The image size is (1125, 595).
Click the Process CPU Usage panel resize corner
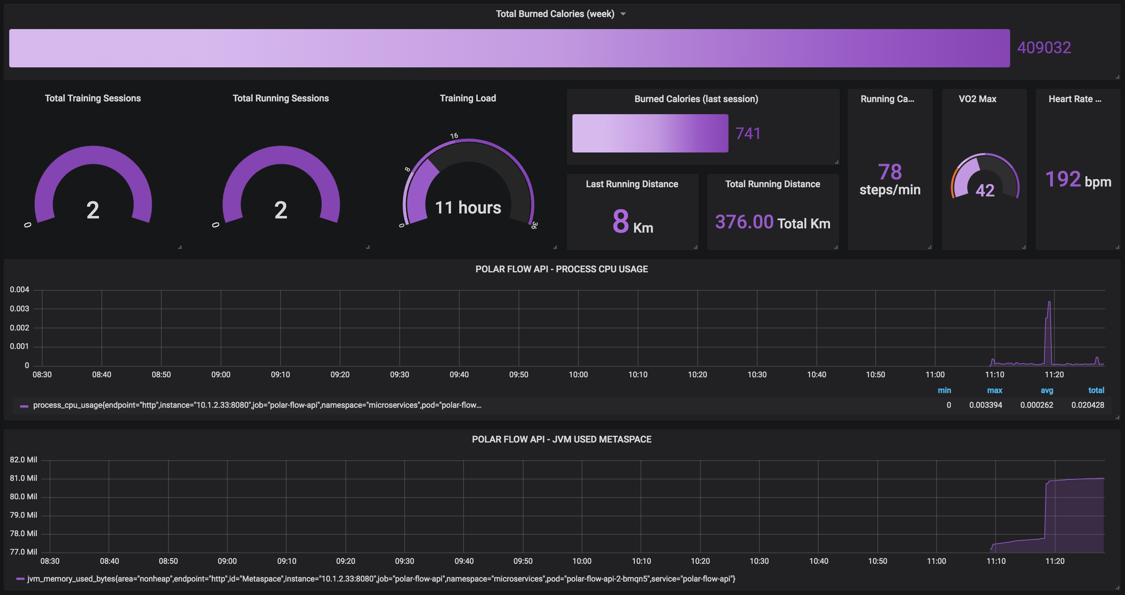pyautogui.click(x=1118, y=417)
